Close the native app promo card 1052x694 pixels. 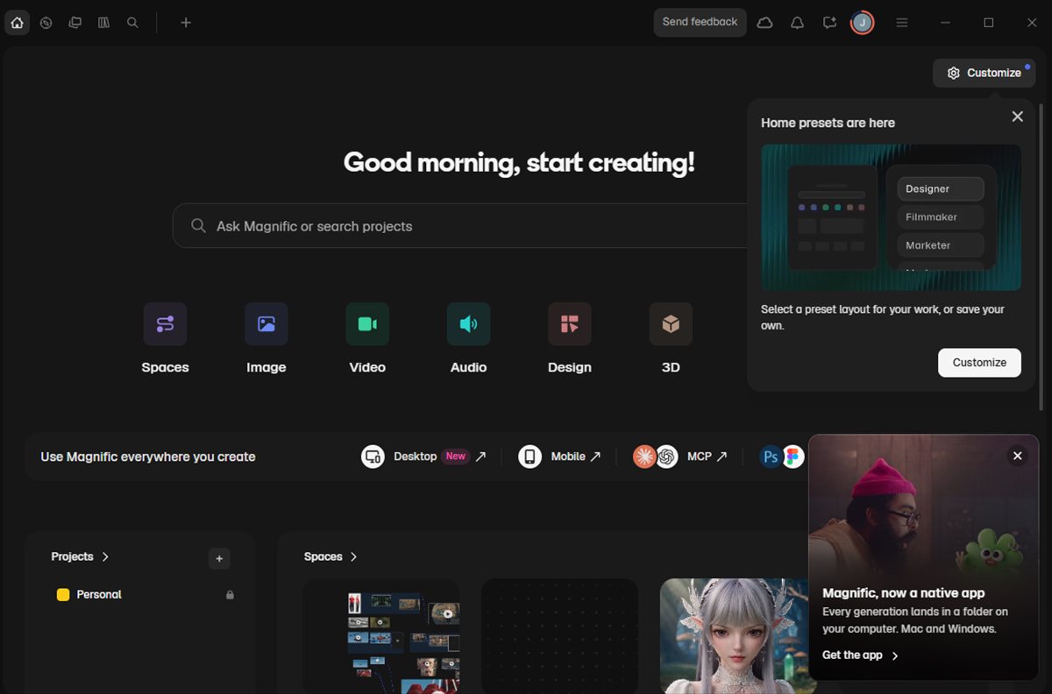pos(1017,456)
